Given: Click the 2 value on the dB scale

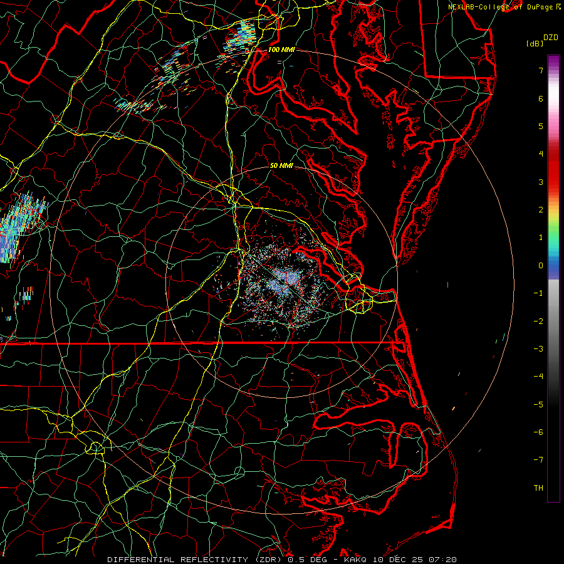Looking at the screenshot, I should click(541, 210).
